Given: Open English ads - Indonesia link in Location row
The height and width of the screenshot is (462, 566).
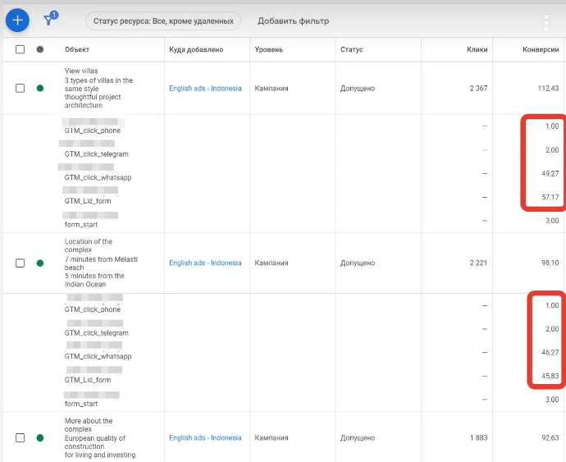Looking at the screenshot, I should [x=205, y=263].
